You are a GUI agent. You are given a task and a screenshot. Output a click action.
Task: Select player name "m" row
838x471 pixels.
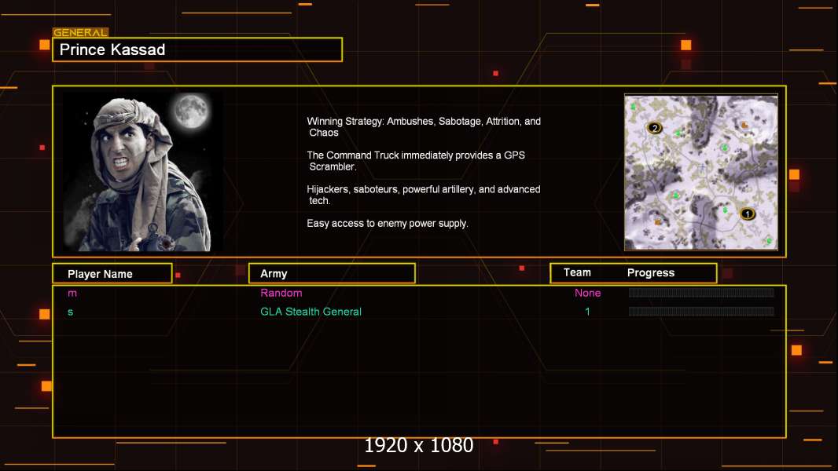tap(72, 293)
